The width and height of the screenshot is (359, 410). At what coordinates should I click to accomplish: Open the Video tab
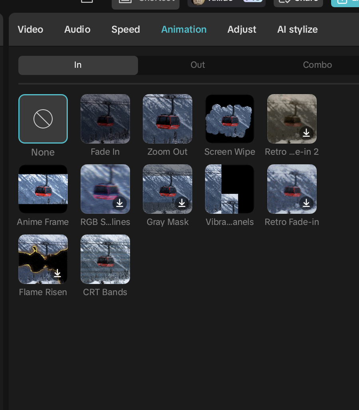[30, 30]
